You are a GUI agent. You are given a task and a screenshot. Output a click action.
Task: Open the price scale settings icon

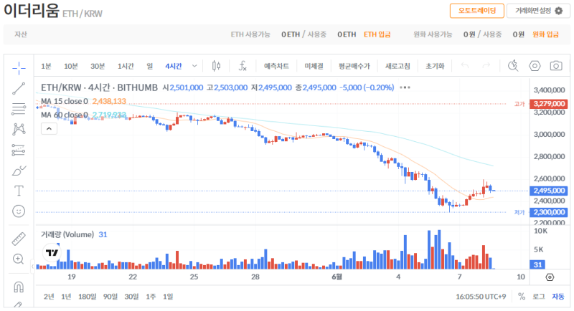550,277
